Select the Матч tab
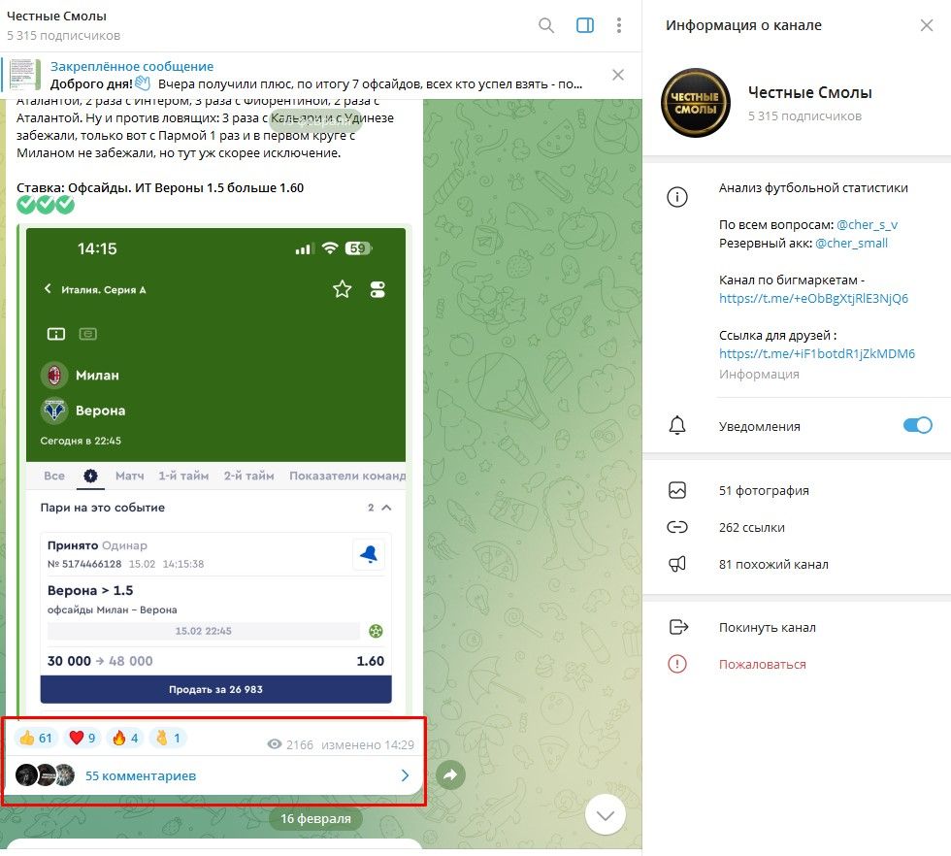 130,477
